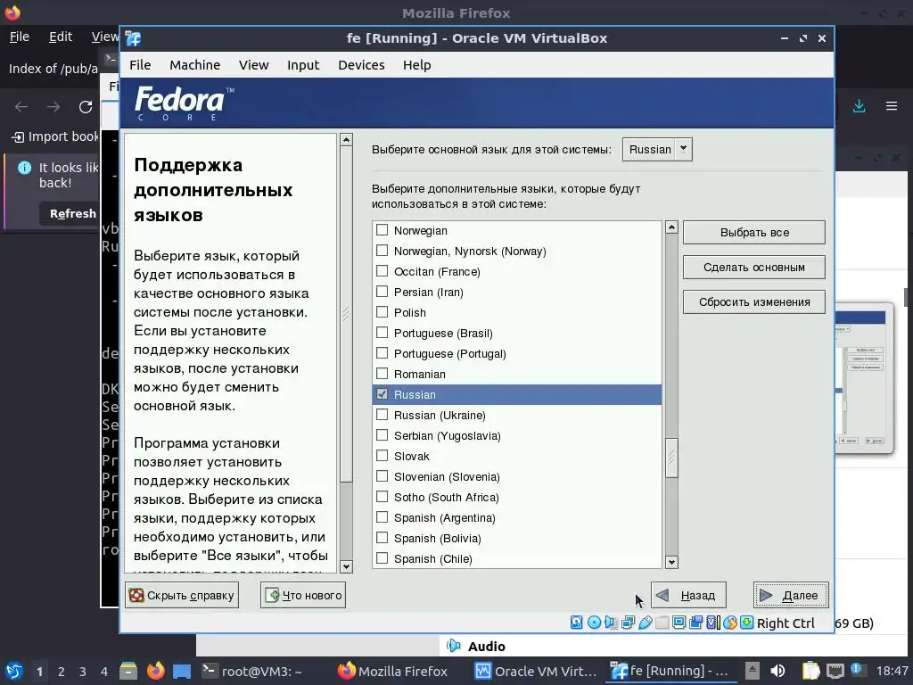Check the Portuguese (Brasil) checkbox

(x=382, y=333)
